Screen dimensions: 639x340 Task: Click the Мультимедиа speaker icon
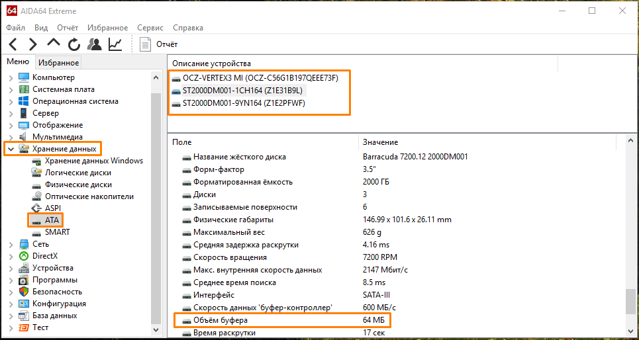point(24,137)
